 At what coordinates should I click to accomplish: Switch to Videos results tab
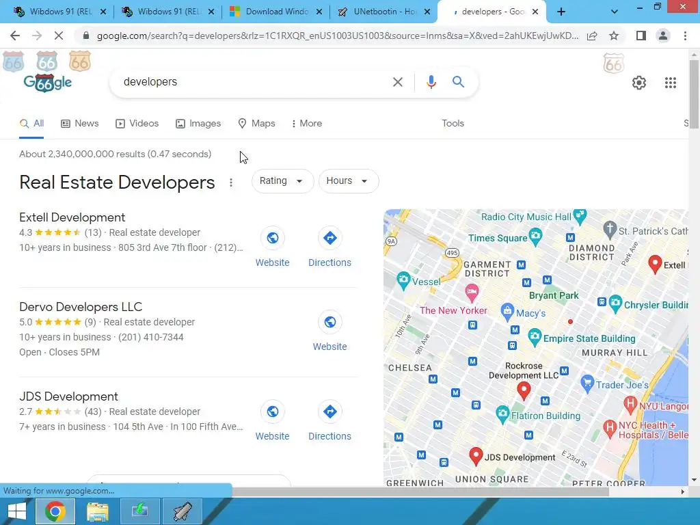(x=137, y=124)
